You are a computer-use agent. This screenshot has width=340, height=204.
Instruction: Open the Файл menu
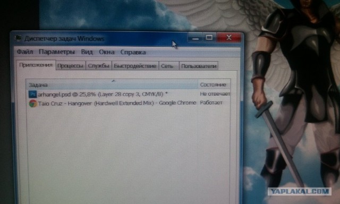point(25,52)
